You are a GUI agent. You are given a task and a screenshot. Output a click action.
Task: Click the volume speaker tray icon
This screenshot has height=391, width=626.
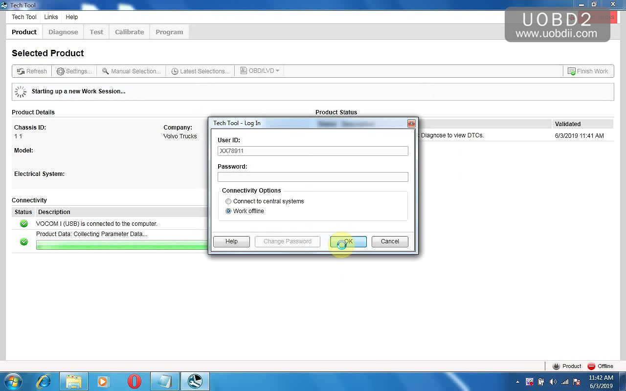pos(553,382)
